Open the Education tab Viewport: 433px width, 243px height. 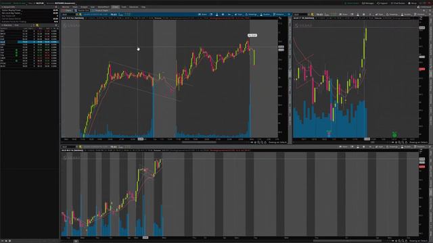[x=134, y=7]
